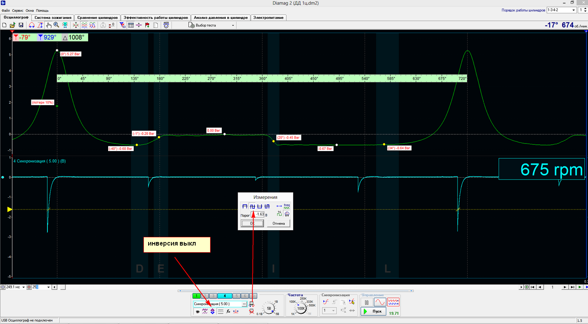The height and width of the screenshot is (324, 588).
Task: Click the 'Пуск' start button
Action: click(x=374, y=311)
